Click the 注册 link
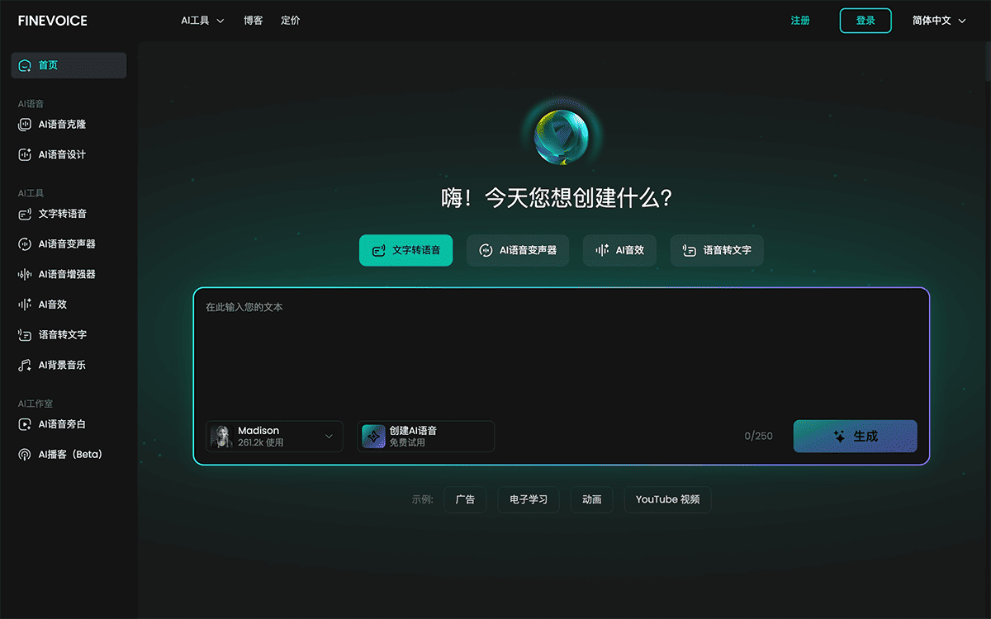Screen dimensions: 991x619 [x=800, y=20]
